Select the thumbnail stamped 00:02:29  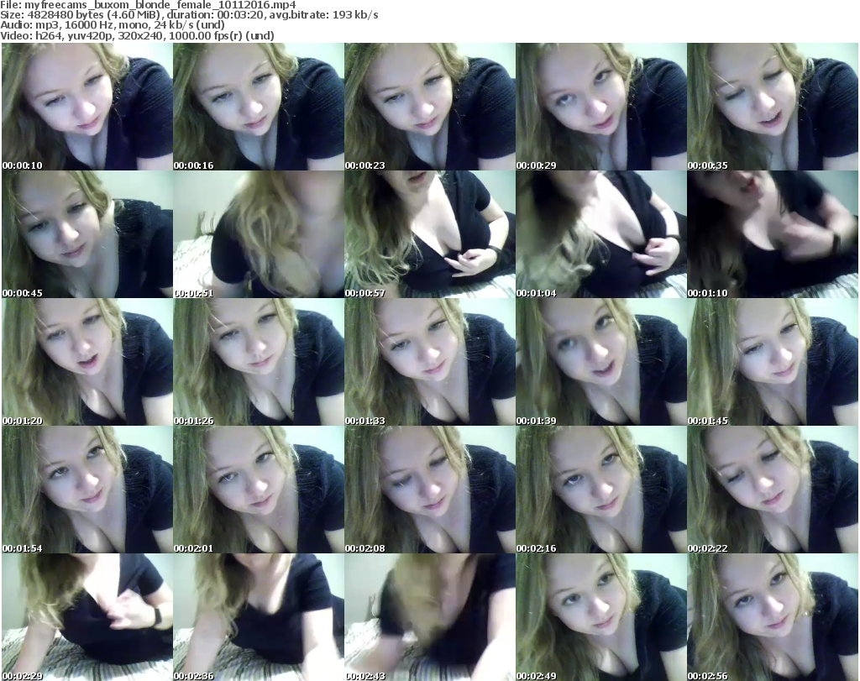(87, 617)
